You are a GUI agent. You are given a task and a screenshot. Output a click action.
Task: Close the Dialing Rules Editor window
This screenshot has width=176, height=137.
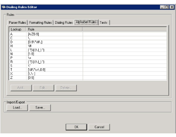tap(172, 7)
